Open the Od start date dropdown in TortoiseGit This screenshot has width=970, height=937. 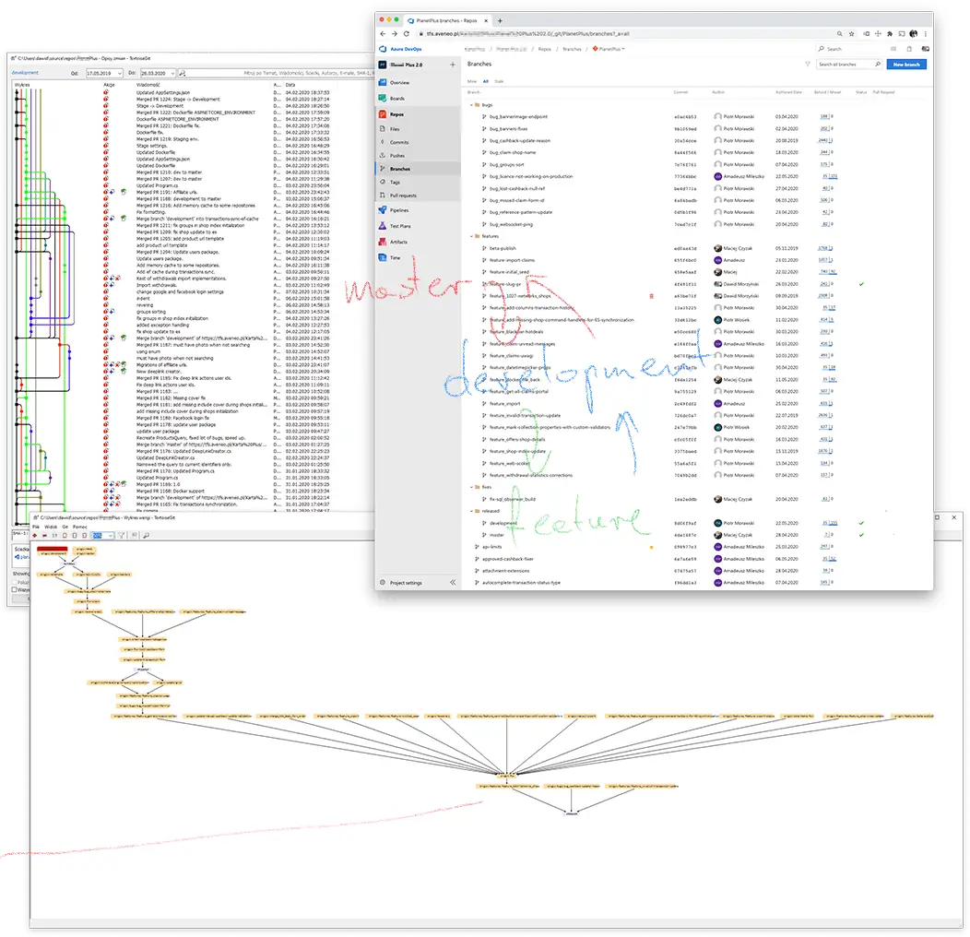pos(119,73)
